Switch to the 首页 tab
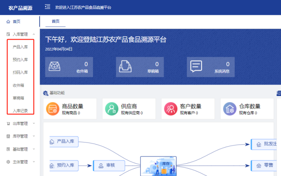 point(55,21)
